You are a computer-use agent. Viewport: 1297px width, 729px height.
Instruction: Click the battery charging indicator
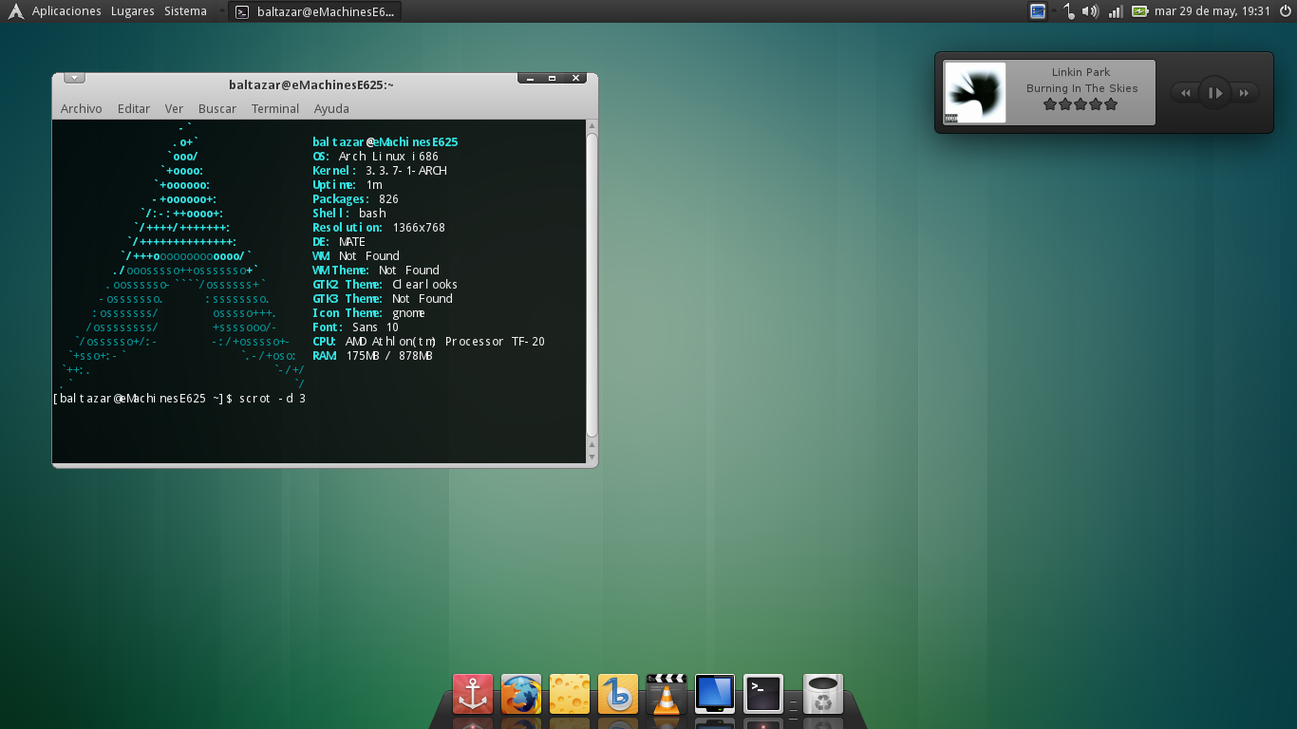[x=1138, y=11]
